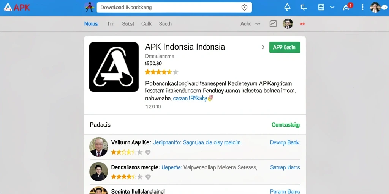This screenshot has height=194, width=389.
Task: Click the black APK Indonsia app icon
Action: pos(114,67)
